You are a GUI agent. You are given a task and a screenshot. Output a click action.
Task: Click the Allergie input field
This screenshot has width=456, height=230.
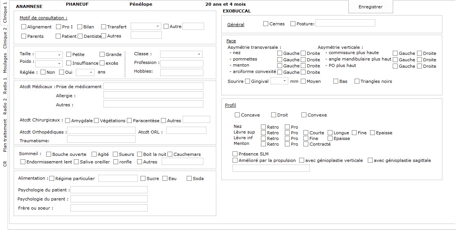(153, 95)
